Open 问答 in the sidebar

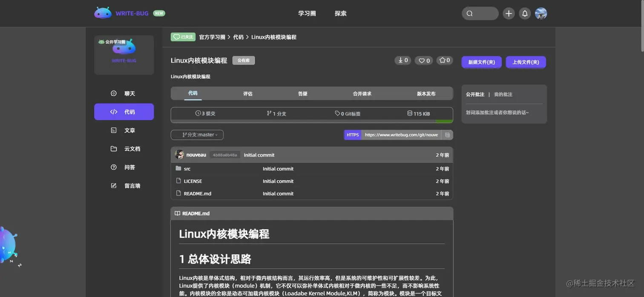tap(124, 167)
